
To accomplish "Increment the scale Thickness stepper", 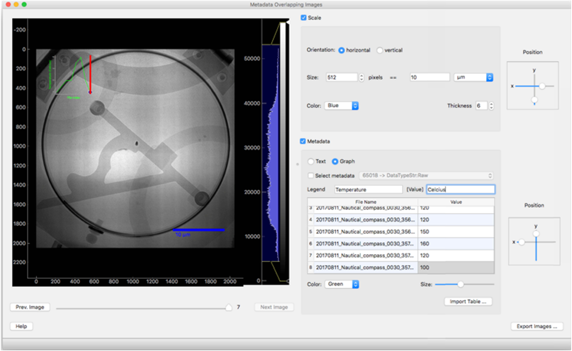I will click(491, 103).
